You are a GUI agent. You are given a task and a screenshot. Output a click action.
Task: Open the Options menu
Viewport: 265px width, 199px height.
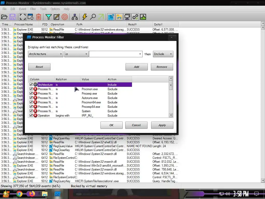point(55,9)
